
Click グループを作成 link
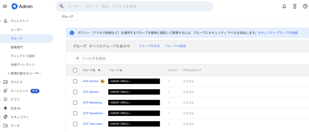(149, 46)
